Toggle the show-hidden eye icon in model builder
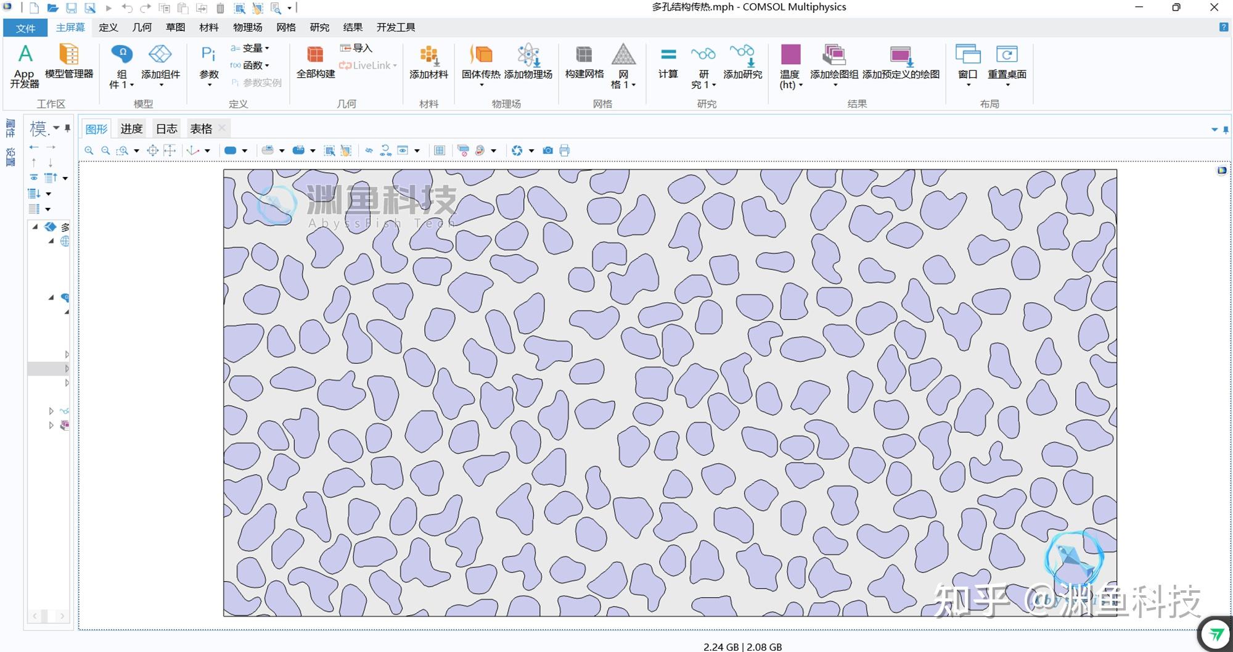This screenshot has width=1233, height=652. [34, 177]
